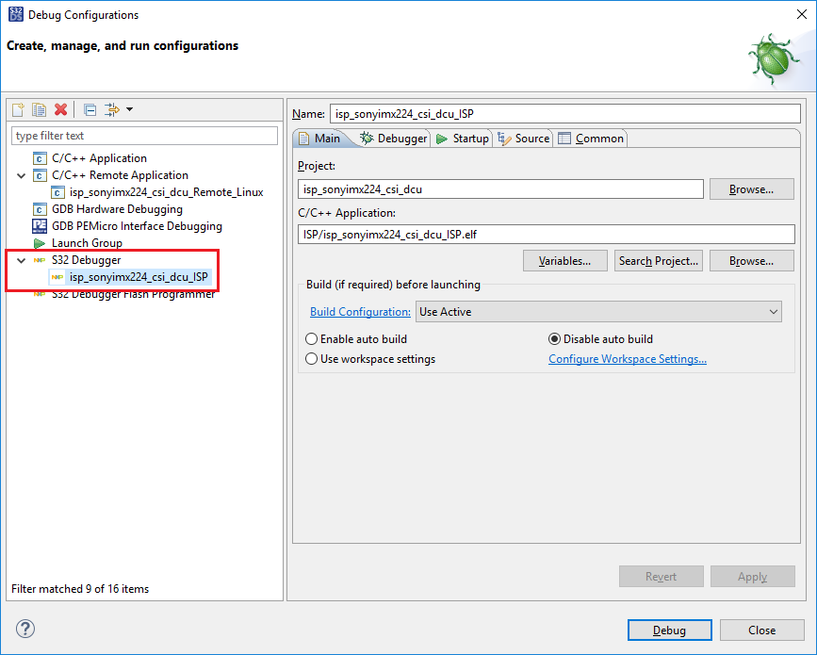Open filter launch configurations icon
Image resolution: width=817 pixels, height=655 pixels.
point(111,109)
